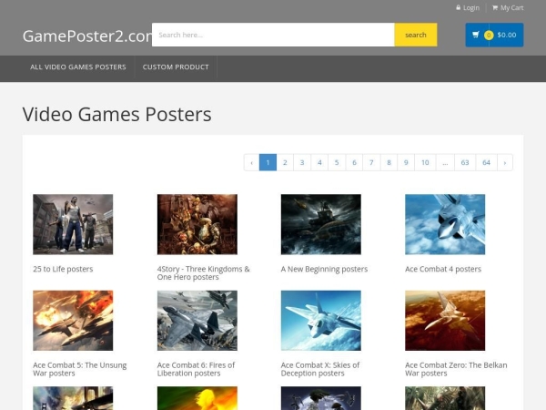
Task: Click the small cart icon beside My Cart
Action: pyautogui.click(x=495, y=7)
